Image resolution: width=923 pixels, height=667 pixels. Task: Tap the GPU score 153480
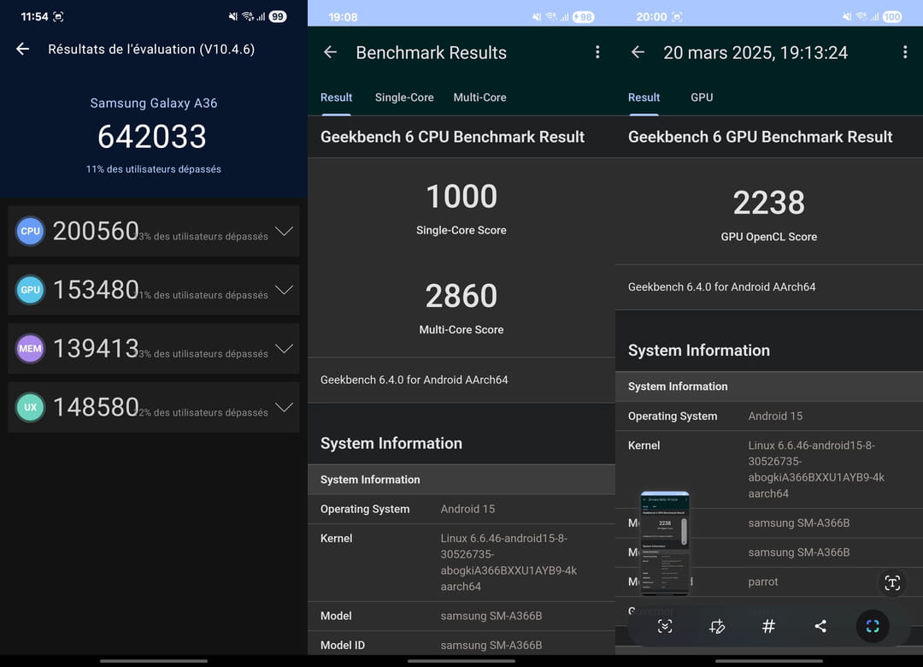click(x=96, y=290)
